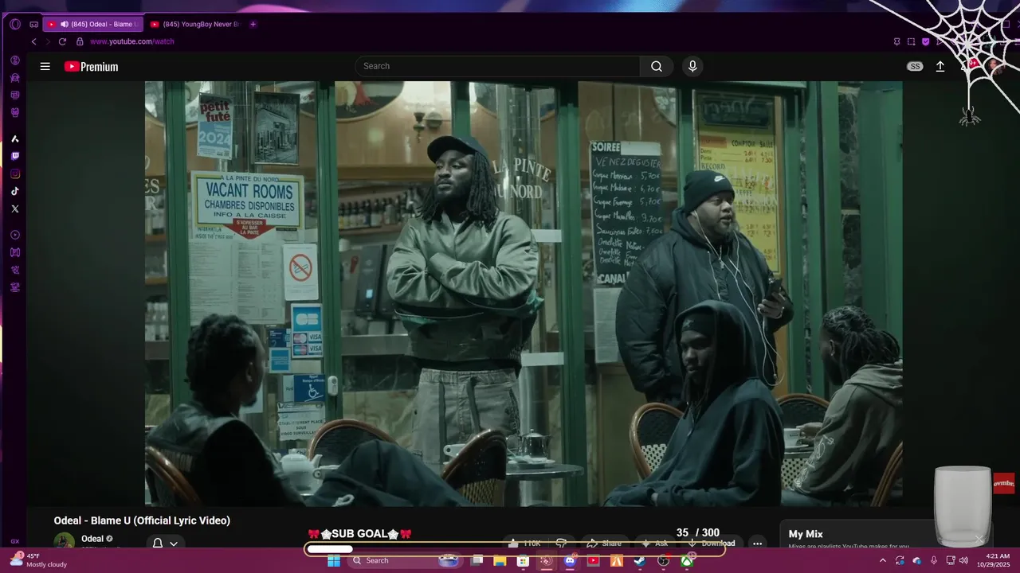
Task: Go to YouTube Premium home logo
Action: coord(91,67)
